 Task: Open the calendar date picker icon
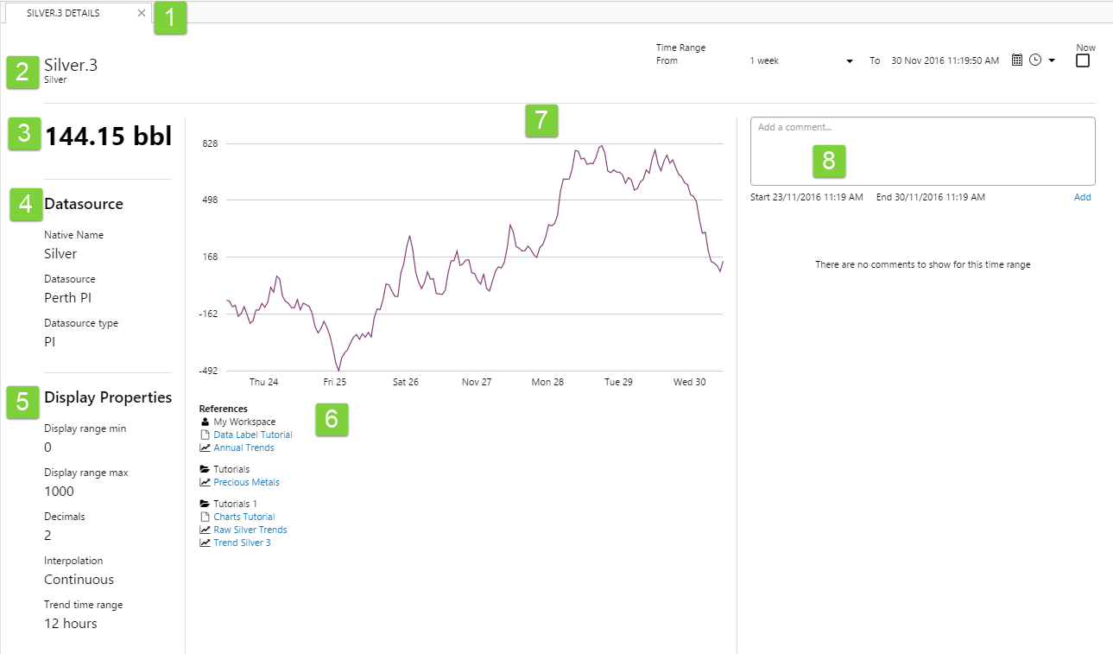(x=1017, y=60)
